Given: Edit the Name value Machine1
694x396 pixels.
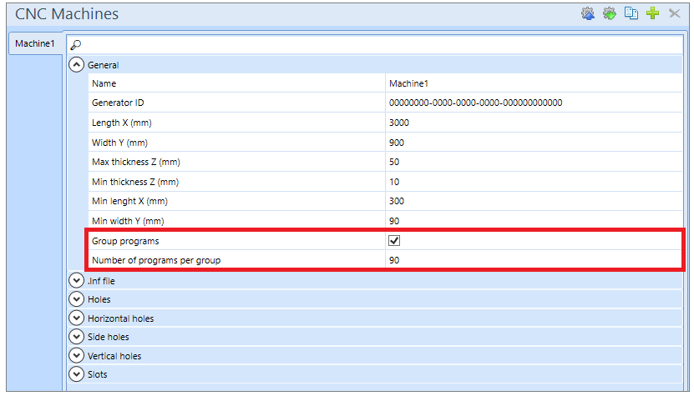Looking at the screenshot, I should [x=534, y=83].
